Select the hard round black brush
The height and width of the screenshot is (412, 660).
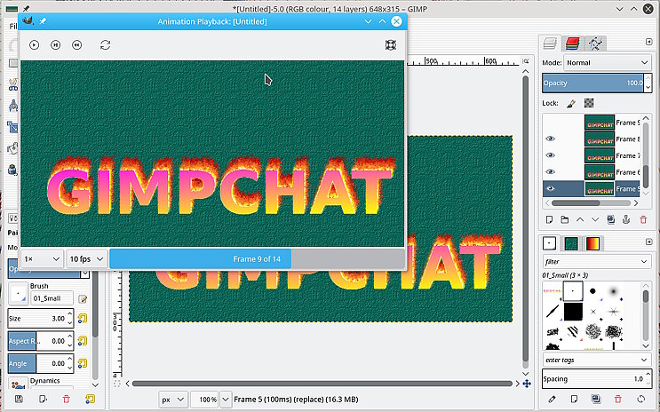coord(592,291)
